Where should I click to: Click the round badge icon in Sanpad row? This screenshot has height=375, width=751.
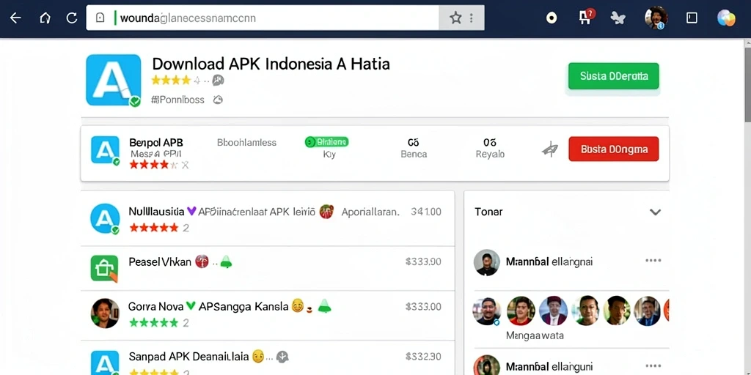click(x=282, y=357)
